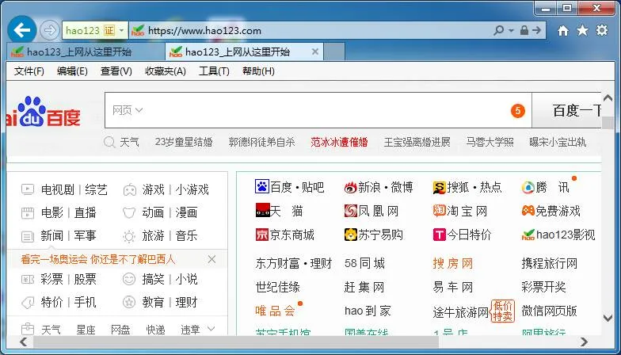Click the browser Forward arrow button
This screenshot has width=621, height=355.
[50, 30]
